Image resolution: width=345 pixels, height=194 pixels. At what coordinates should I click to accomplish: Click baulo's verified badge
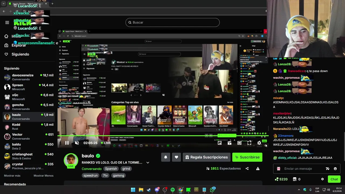pos(98,156)
